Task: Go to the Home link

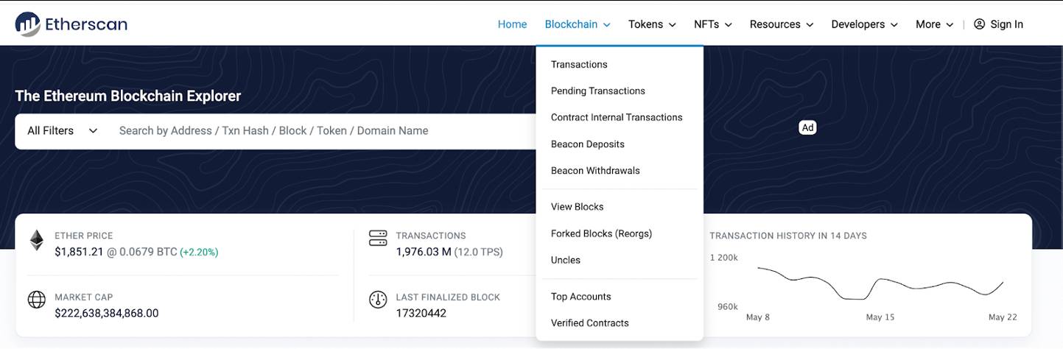Action: pyautogui.click(x=512, y=24)
